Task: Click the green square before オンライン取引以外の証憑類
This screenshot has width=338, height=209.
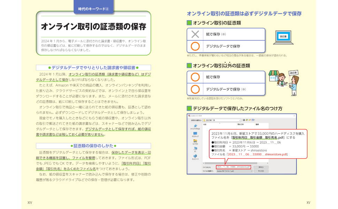Action: (x=189, y=65)
